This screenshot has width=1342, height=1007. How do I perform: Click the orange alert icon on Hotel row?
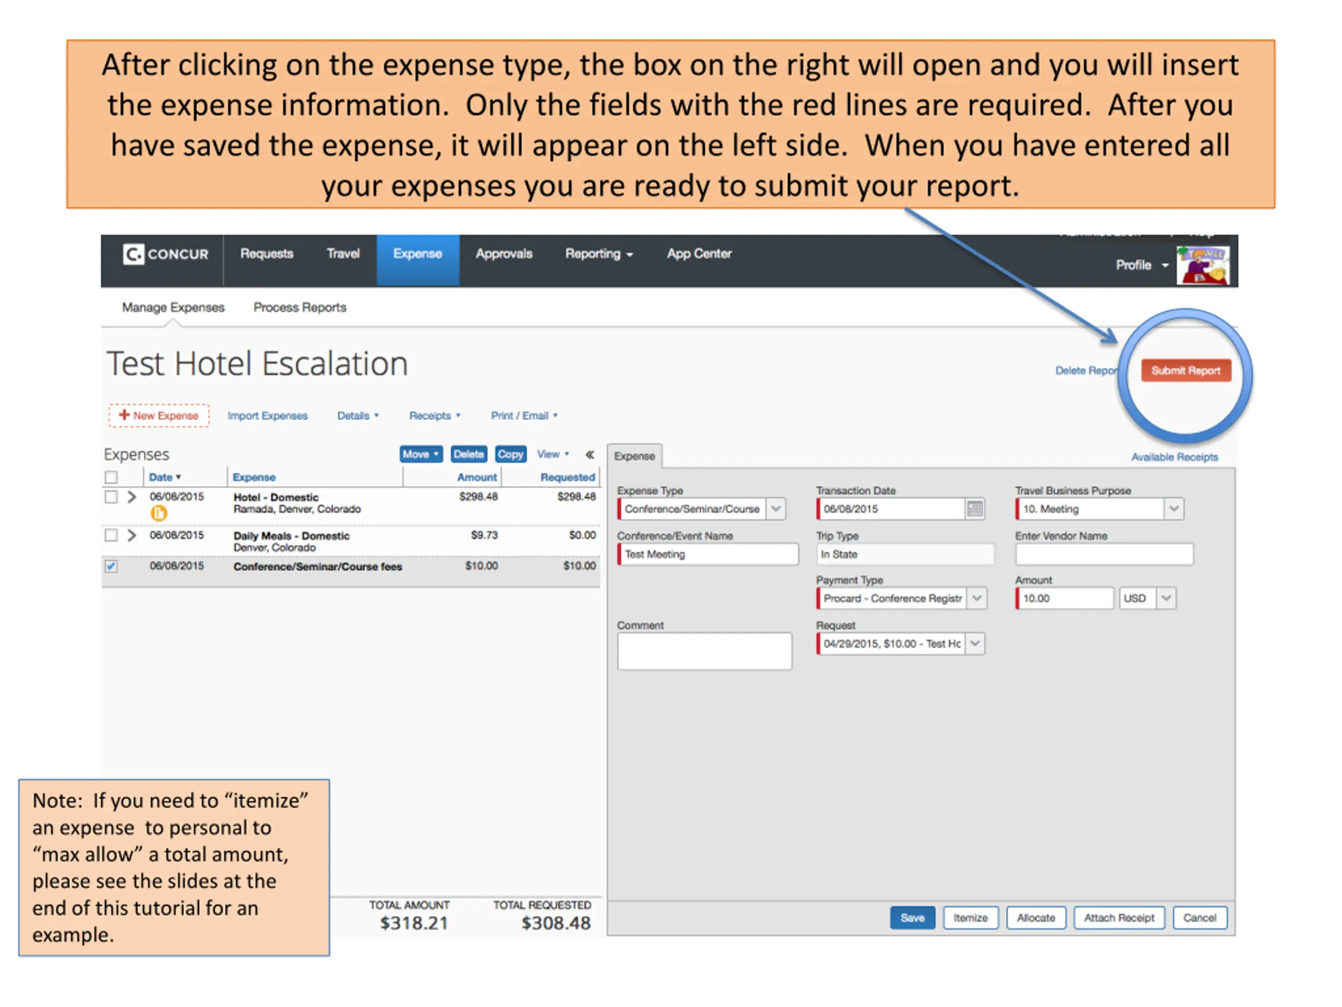158,513
